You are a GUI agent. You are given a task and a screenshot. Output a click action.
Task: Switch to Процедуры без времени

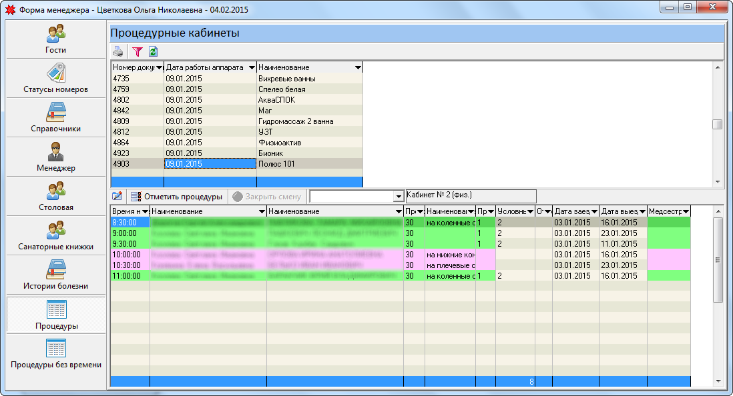56,354
